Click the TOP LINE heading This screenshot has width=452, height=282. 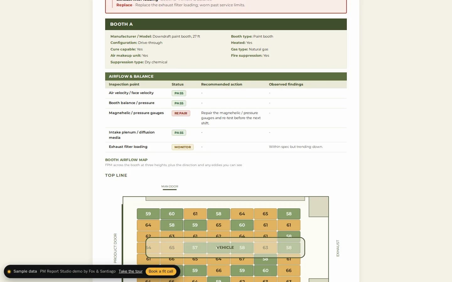pyautogui.click(x=116, y=175)
